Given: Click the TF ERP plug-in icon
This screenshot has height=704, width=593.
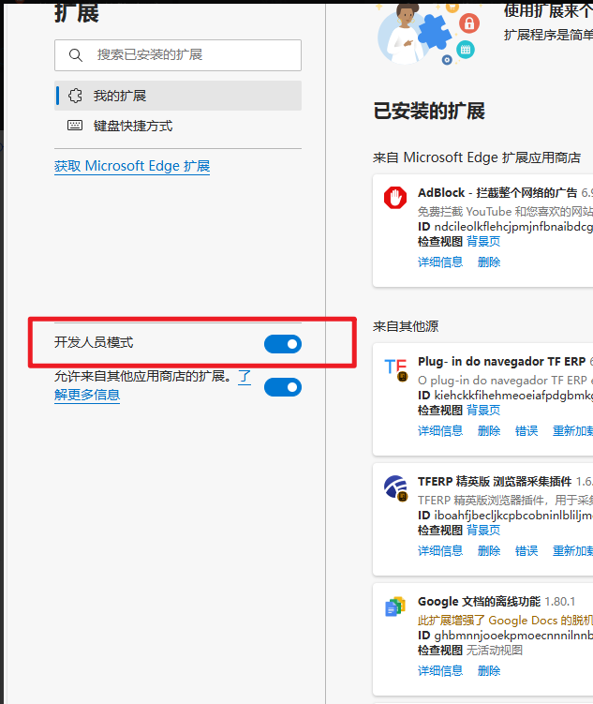Looking at the screenshot, I should (x=395, y=369).
